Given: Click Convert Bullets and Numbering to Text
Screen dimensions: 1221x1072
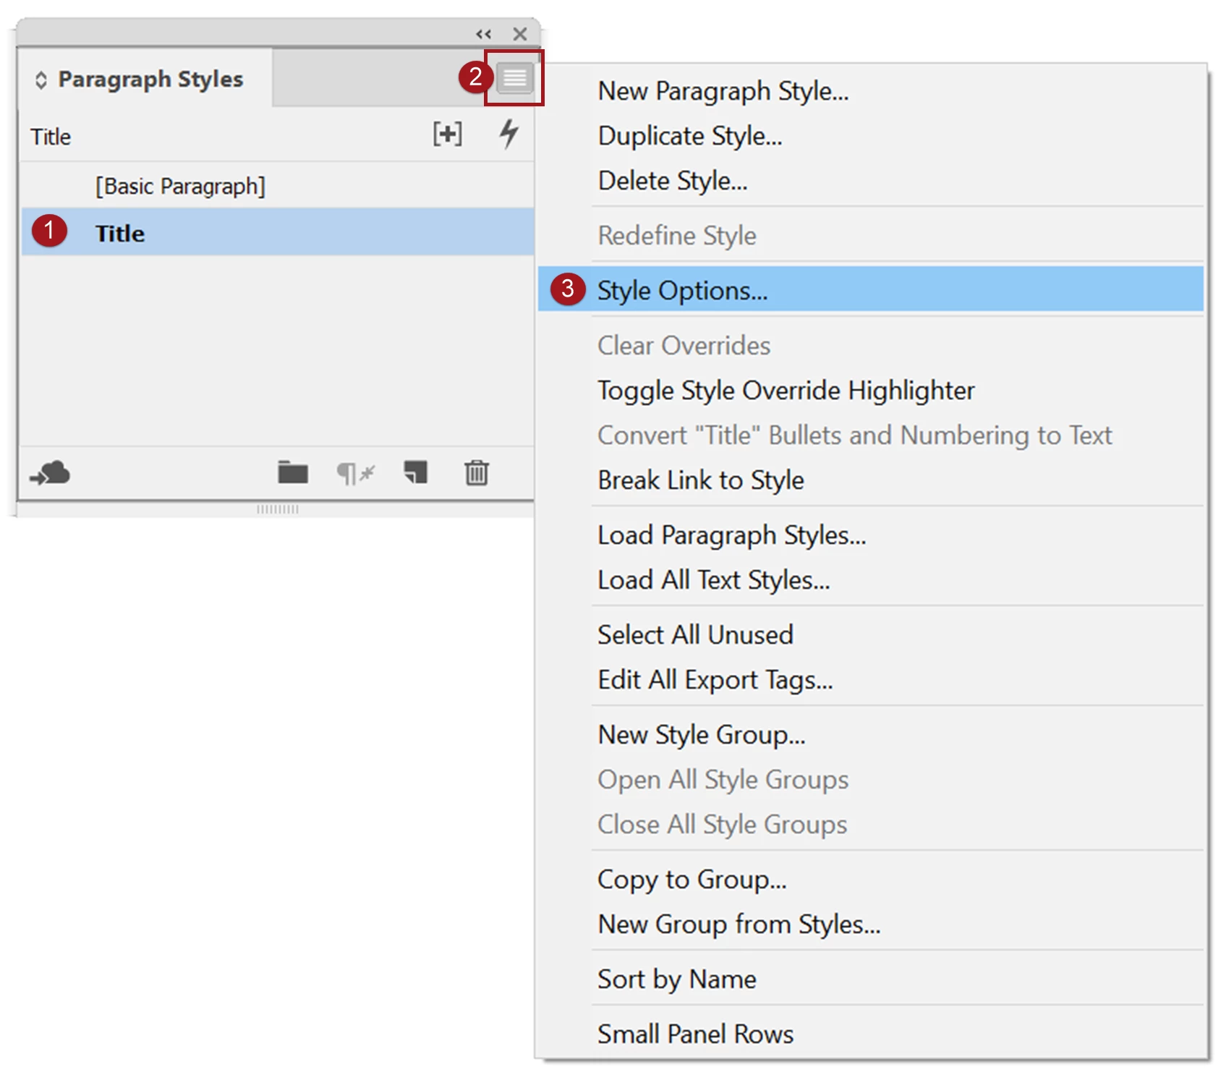Looking at the screenshot, I should click(871, 435).
